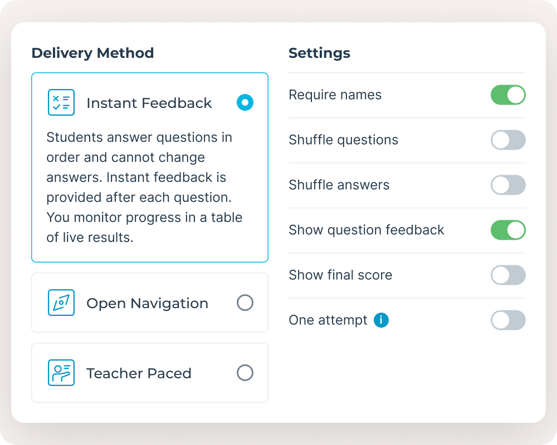The width and height of the screenshot is (557, 445).
Task: Select the Instant Feedback radio button
Action: click(245, 102)
